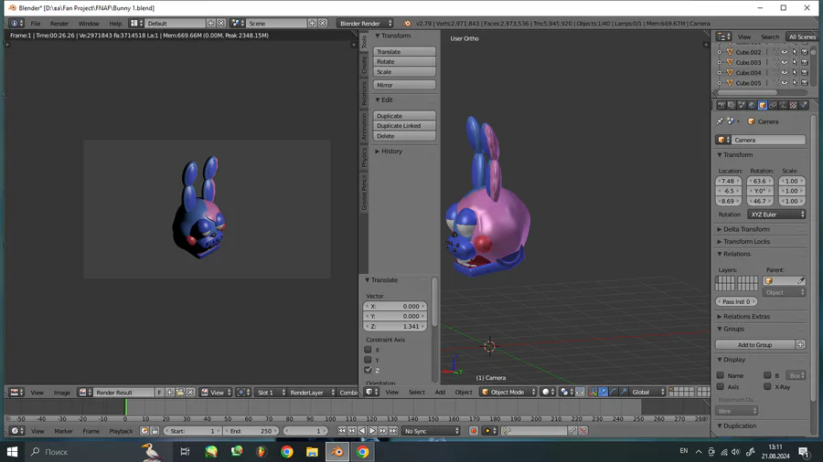
Task: Open the Blender Render engine dropdown
Action: tap(365, 23)
